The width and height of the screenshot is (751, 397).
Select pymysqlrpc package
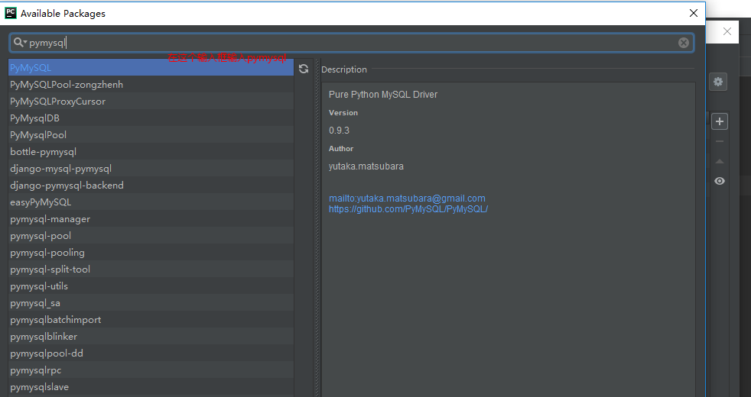tap(151, 370)
